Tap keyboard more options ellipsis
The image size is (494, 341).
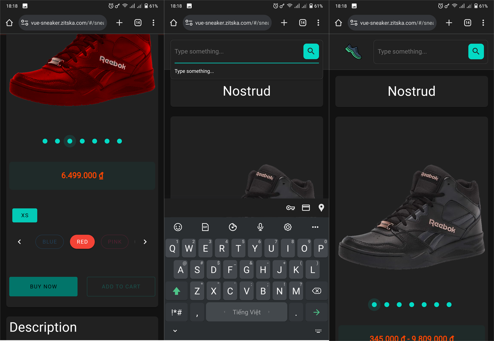[x=315, y=227]
